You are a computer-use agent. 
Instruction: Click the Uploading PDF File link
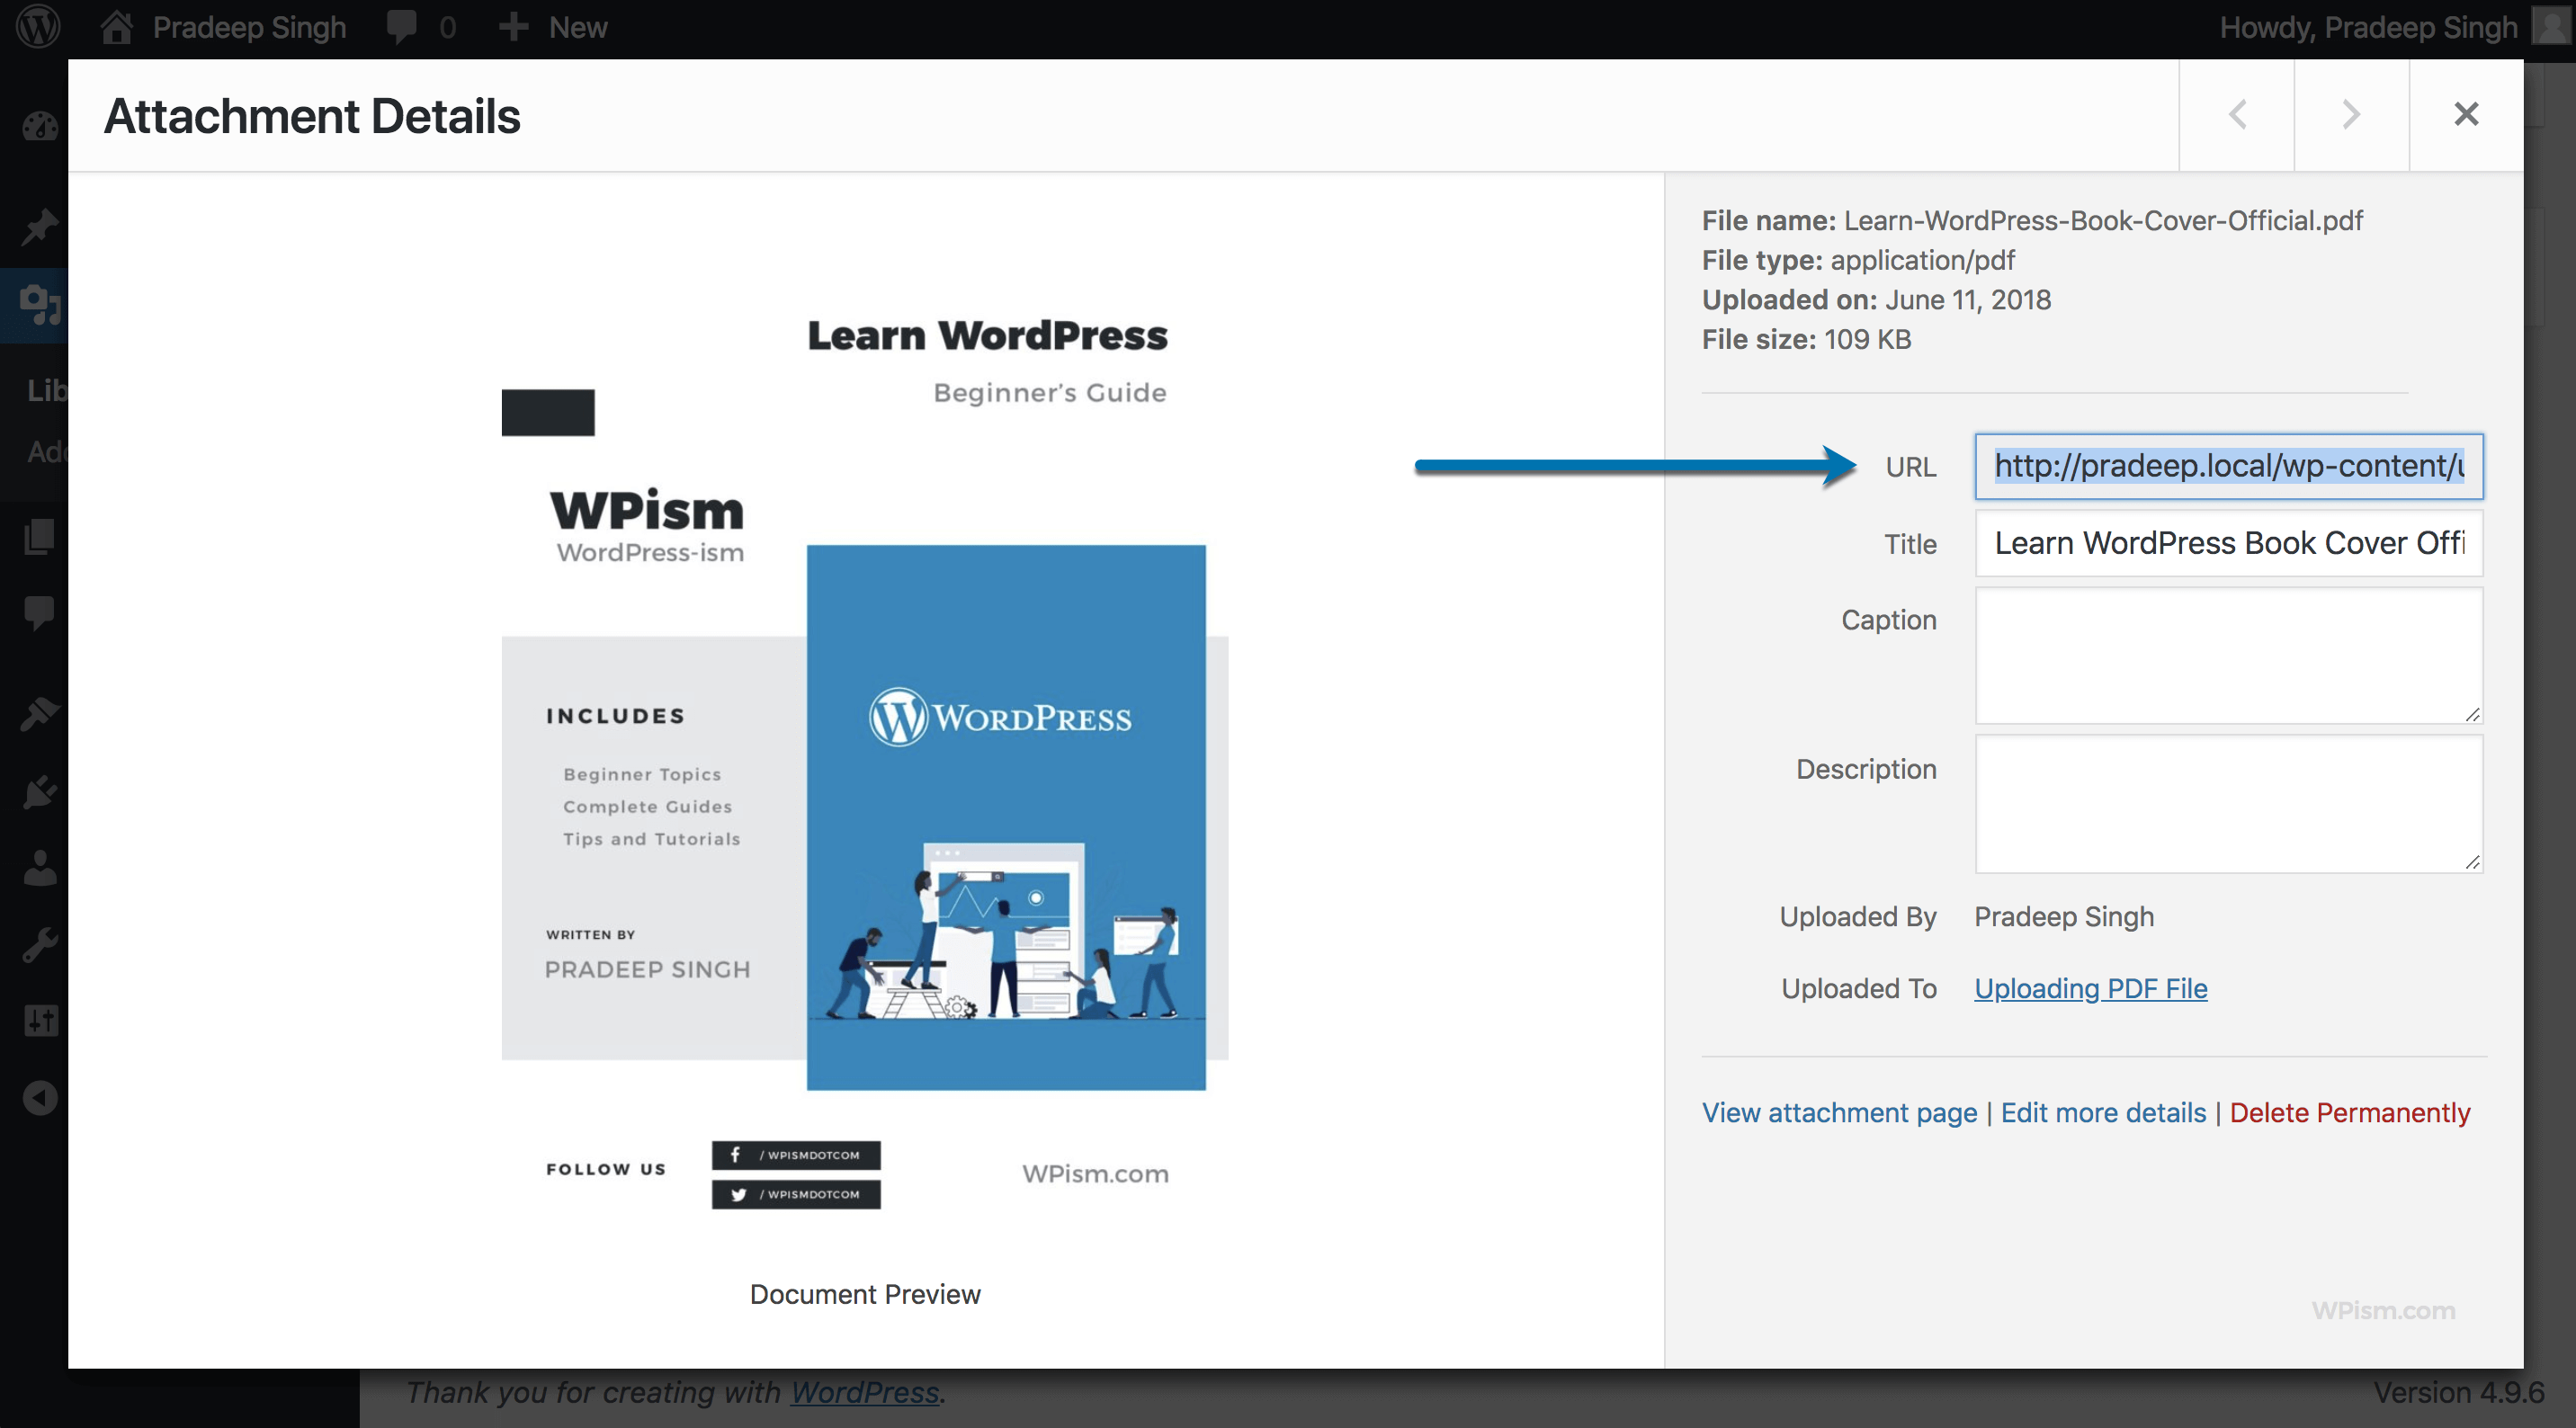pyautogui.click(x=2090, y=989)
